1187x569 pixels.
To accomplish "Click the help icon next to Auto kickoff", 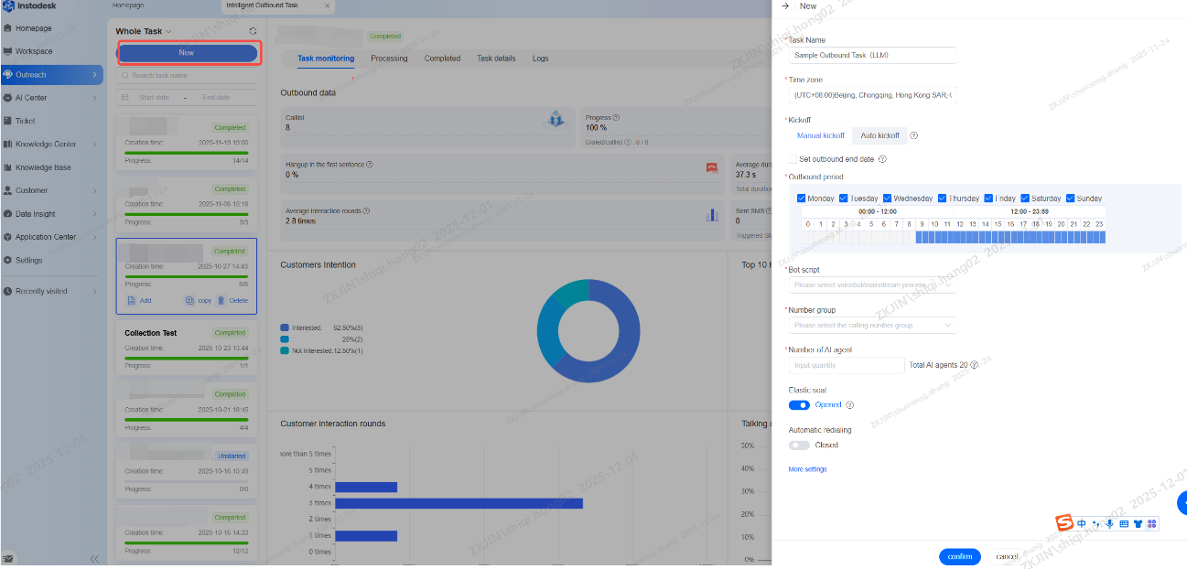I will 913,136.
